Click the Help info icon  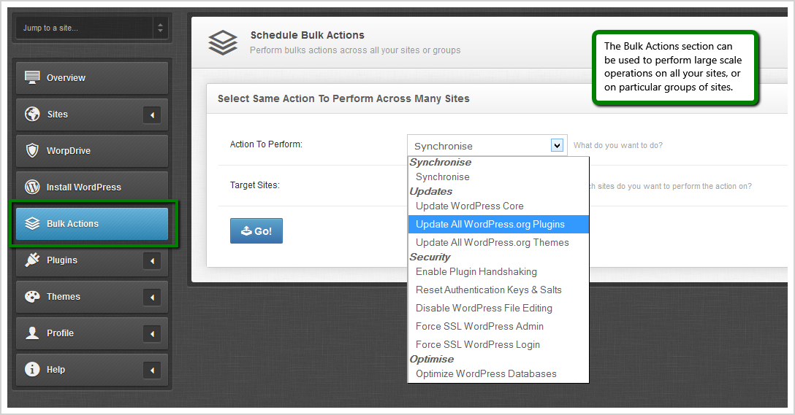(32, 369)
